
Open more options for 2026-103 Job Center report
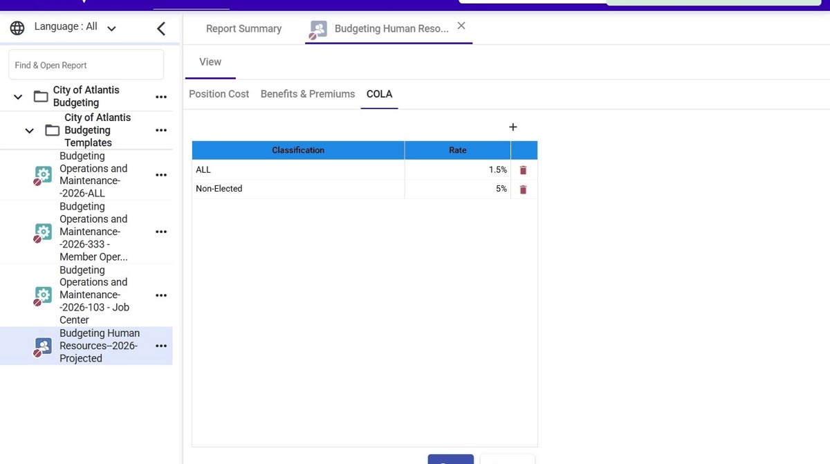pos(161,295)
